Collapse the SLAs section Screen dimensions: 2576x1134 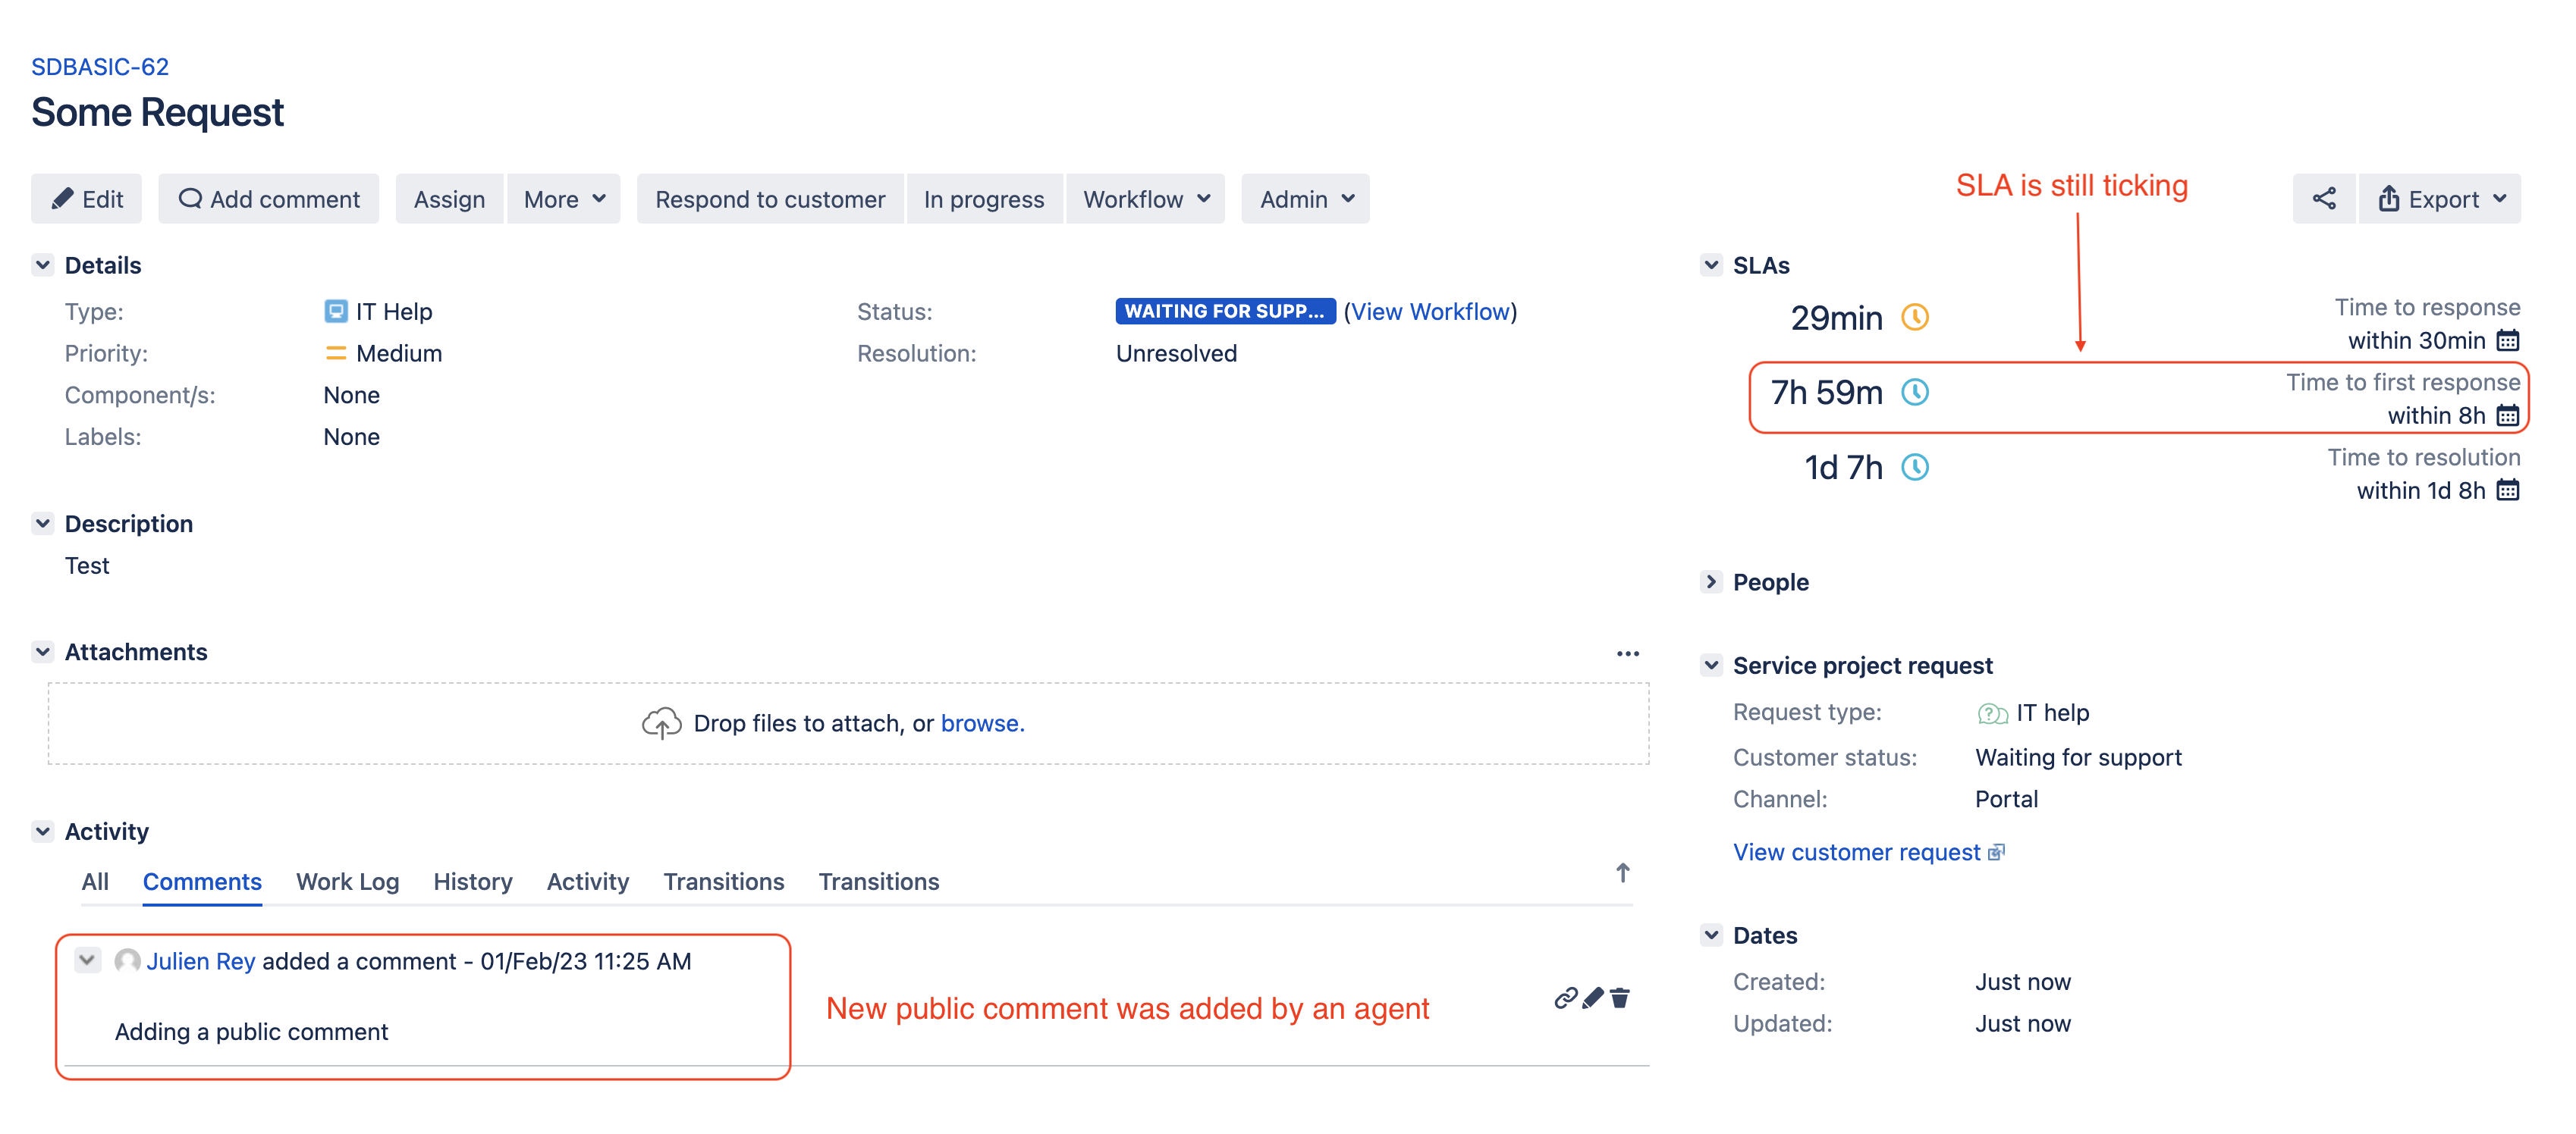click(x=1711, y=265)
